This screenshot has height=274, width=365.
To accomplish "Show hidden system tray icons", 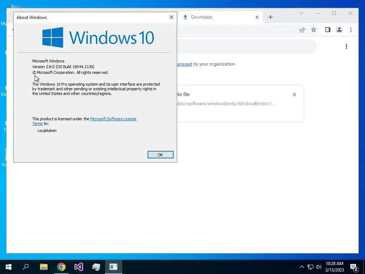I will tap(302, 267).
